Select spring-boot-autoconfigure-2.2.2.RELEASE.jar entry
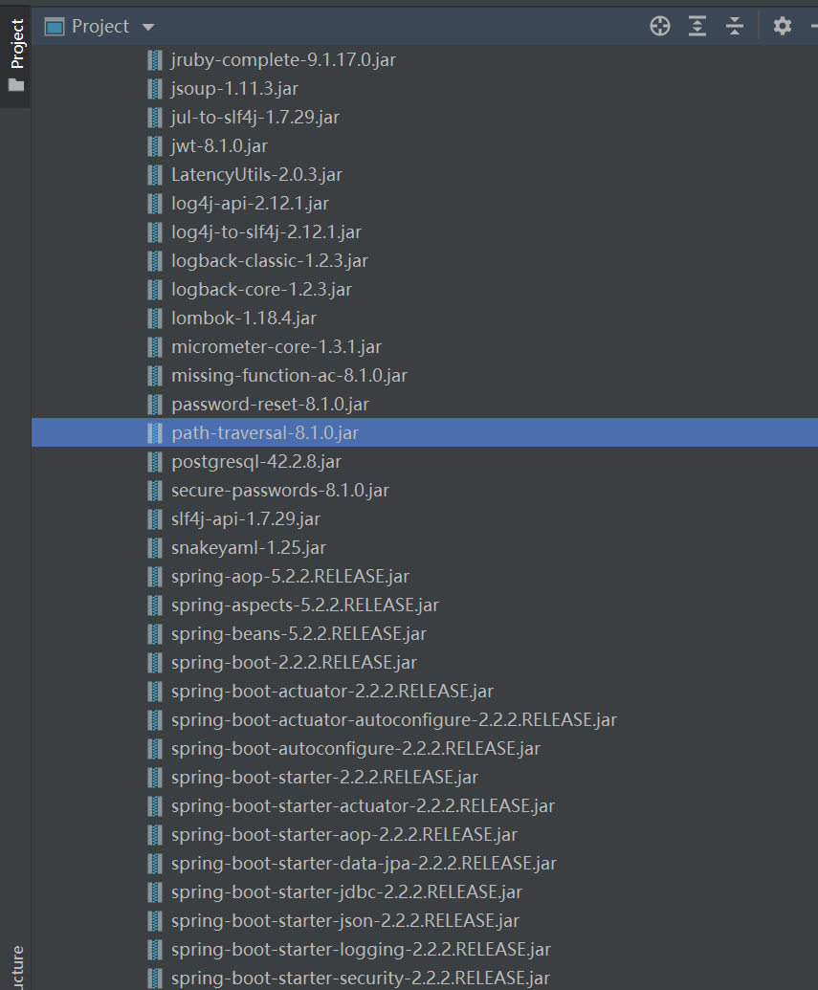The width and height of the screenshot is (818, 990). 356,749
